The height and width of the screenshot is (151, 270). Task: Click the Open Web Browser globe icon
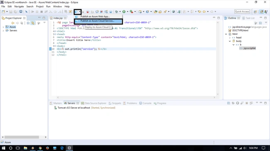click(173, 12)
